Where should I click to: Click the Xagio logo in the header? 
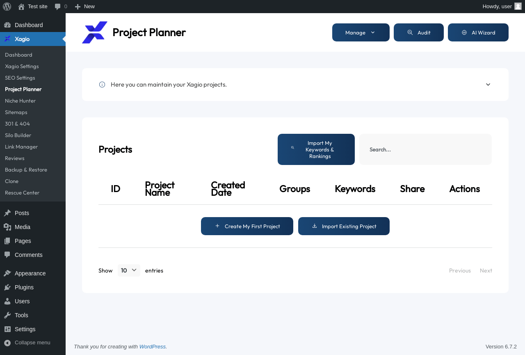point(95,32)
